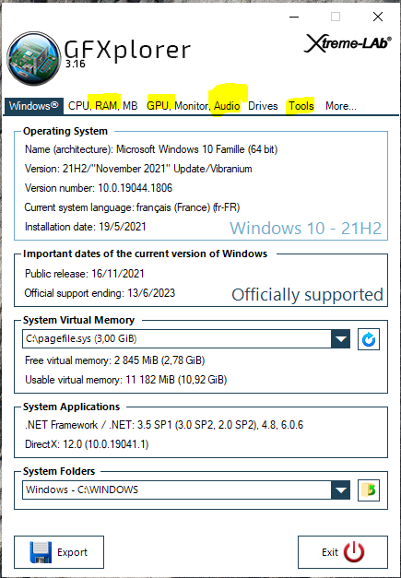Click the Exit button
This screenshot has height=578, width=401.
(x=343, y=552)
